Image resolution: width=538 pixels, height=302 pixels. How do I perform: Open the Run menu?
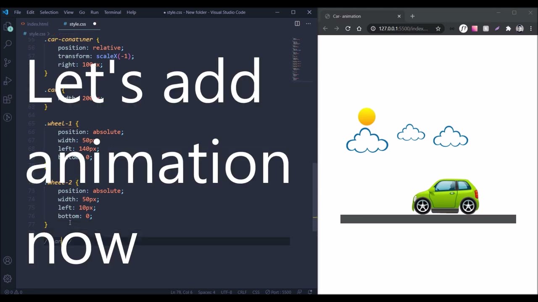[95, 12]
